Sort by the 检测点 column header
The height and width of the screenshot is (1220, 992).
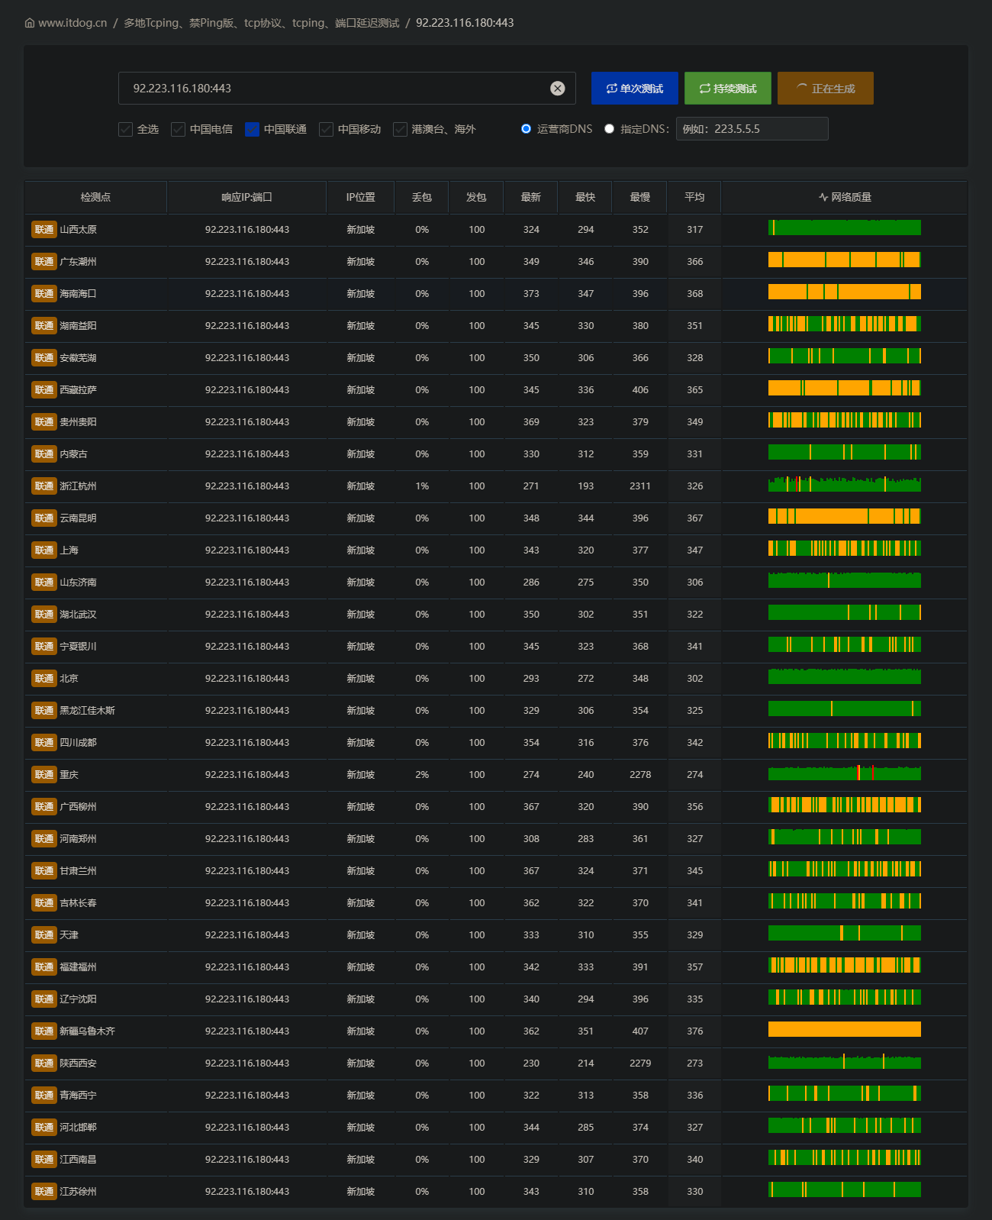tap(95, 197)
